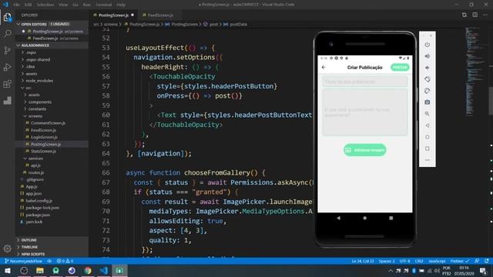Expand the NPM SCRIPTS section
The width and height of the screenshot is (493, 277).
coord(33,254)
